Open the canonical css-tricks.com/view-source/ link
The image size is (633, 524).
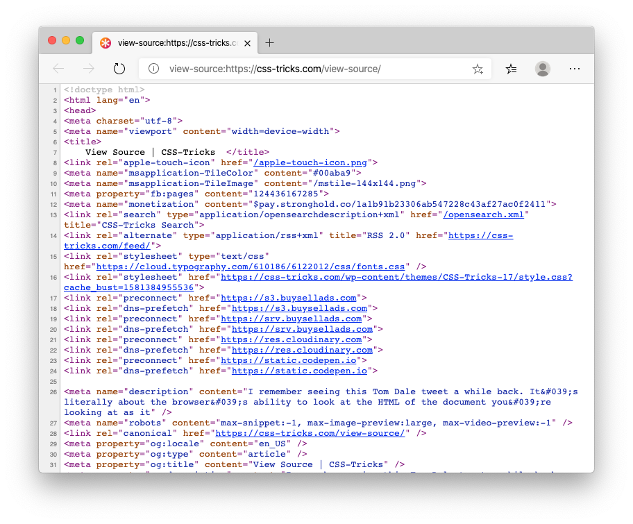click(x=310, y=434)
